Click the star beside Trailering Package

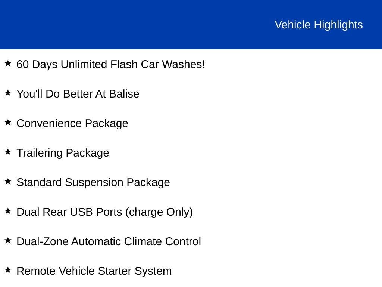8,152
